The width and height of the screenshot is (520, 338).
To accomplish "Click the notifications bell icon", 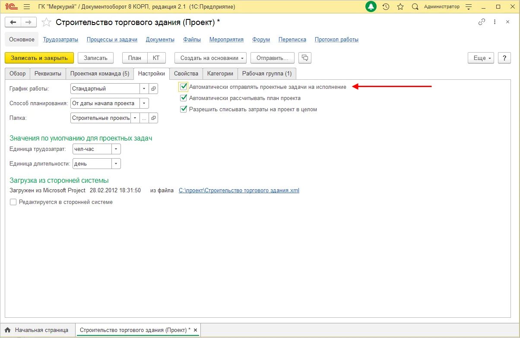I will point(371,7).
